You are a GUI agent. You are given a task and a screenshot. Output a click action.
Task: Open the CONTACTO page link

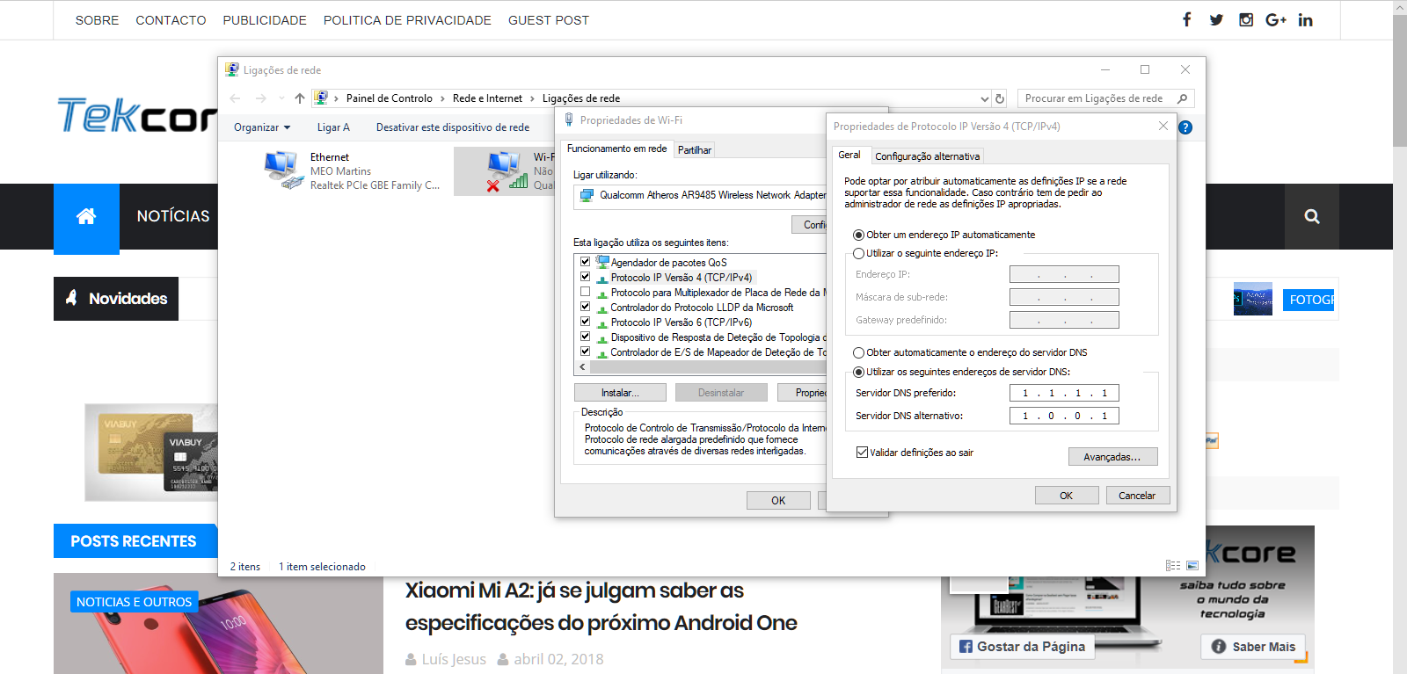[171, 20]
